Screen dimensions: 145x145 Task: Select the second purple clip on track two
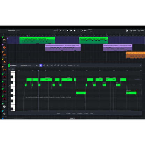(x=117, y=48)
